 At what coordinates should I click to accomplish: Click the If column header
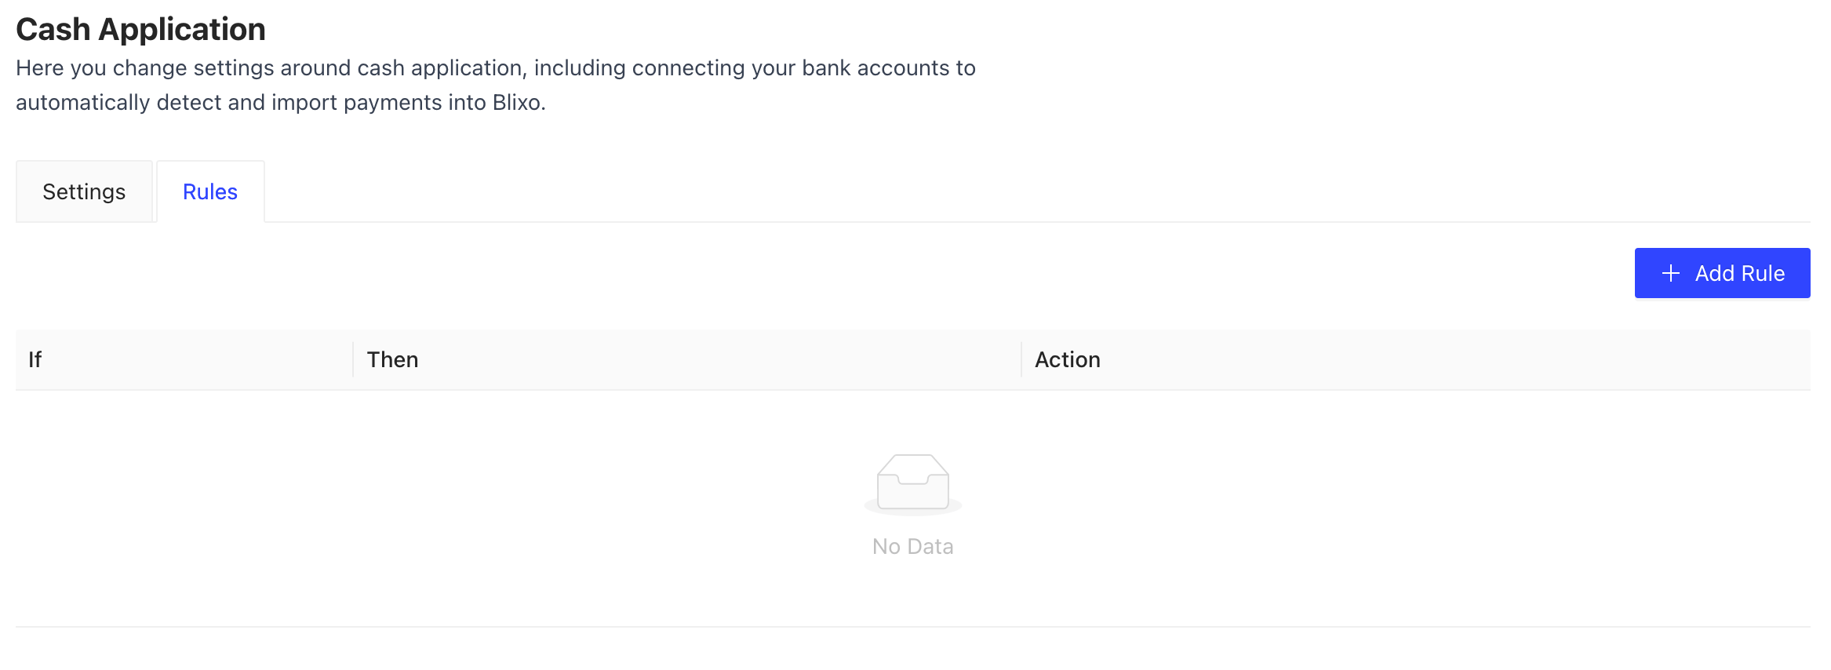coord(35,359)
